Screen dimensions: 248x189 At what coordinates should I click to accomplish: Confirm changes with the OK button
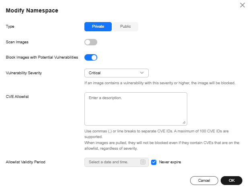coord(232,181)
